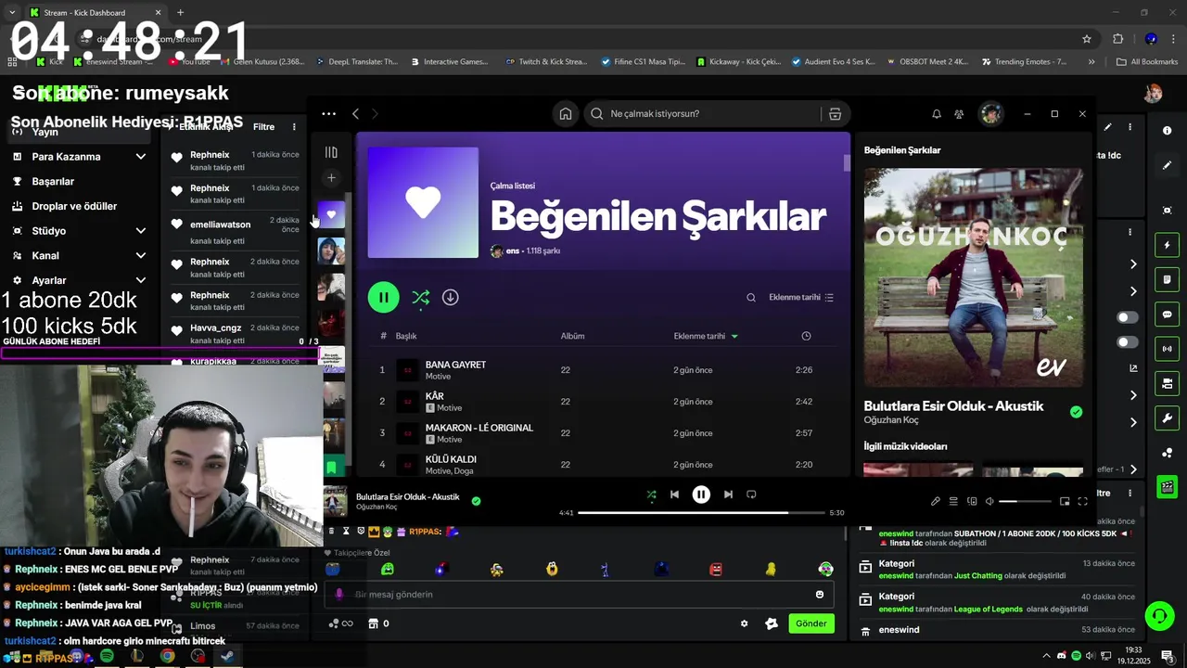Toggle liked checkmark in Now Playing panel
Screen dimensions: 1187x668
click(x=1076, y=412)
